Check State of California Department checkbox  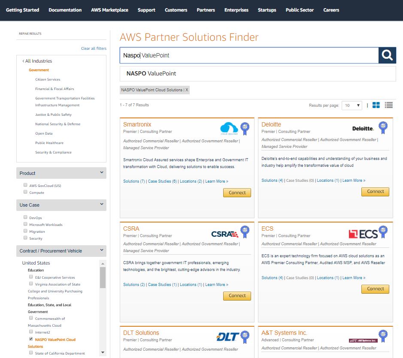click(31, 352)
